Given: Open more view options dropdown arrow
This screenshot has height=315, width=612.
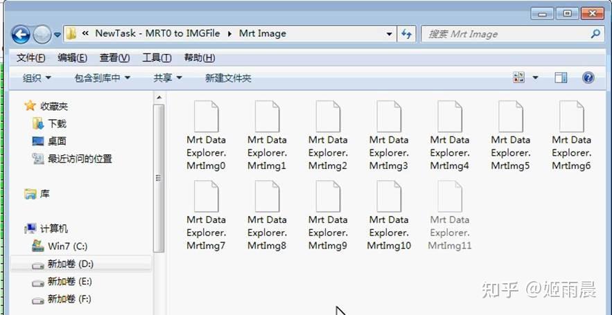Looking at the screenshot, I should [x=536, y=78].
